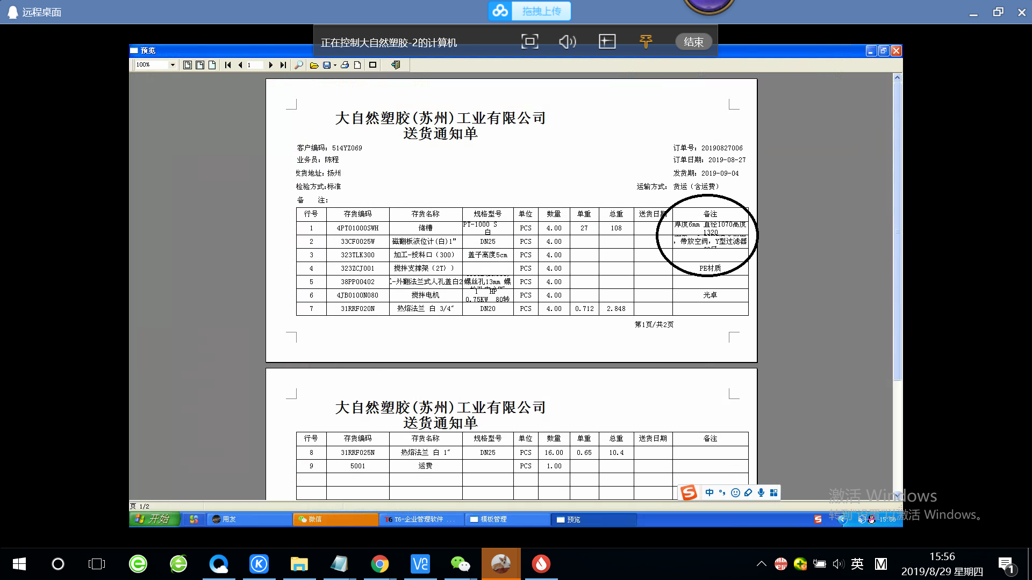Open Task View on Windows taskbar

97,564
